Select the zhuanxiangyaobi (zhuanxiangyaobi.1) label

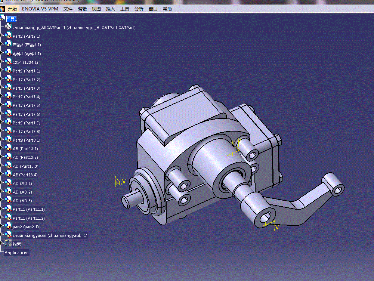[50, 235]
